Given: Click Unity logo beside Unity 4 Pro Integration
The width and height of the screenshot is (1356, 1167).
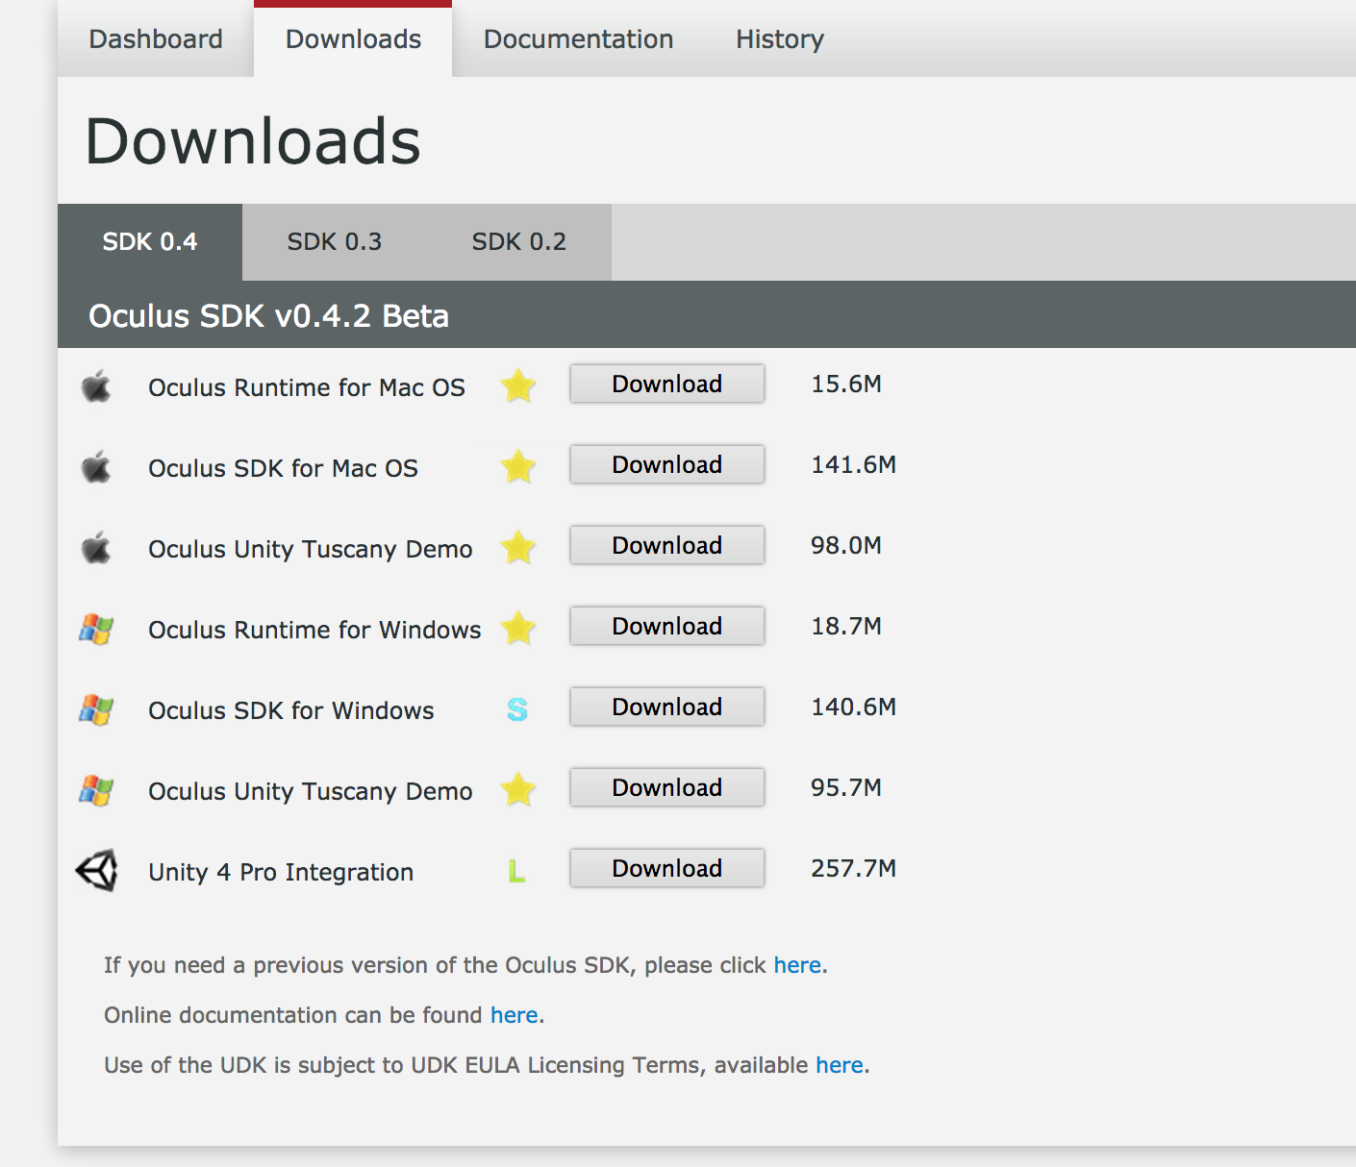Looking at the screenshot, I should coord(97,870).
